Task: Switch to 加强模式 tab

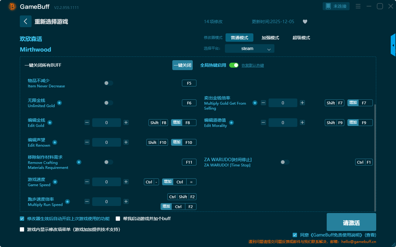Action: click(x=270, y=38)
